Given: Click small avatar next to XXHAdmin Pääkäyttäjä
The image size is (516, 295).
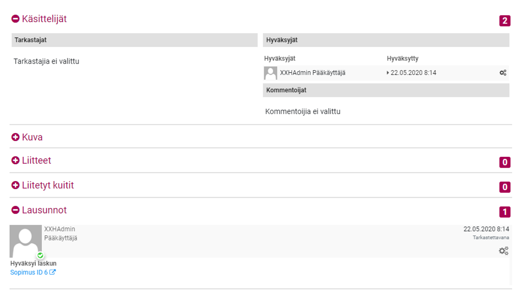Looking at the screenshot, I should [x=270, y=73].
